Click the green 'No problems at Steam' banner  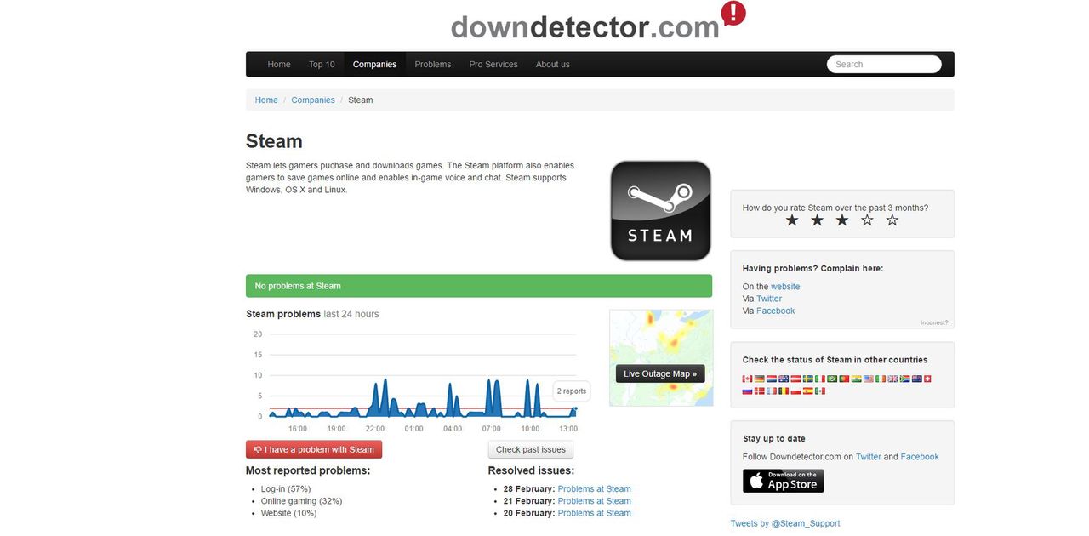click(479, 286)
